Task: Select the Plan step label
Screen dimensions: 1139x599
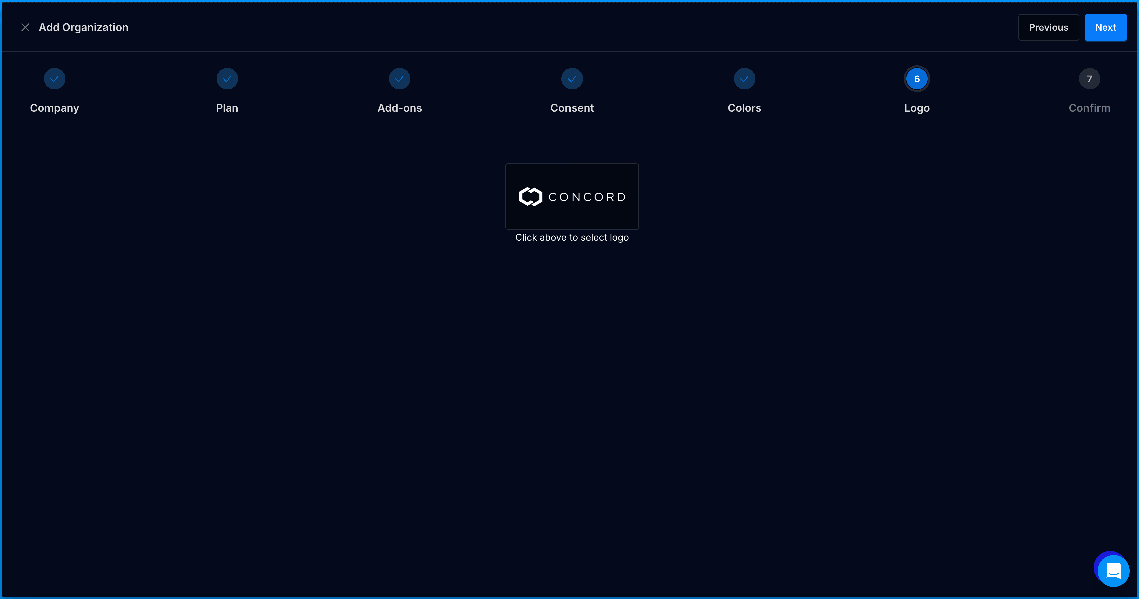Action: pos(227,108)
